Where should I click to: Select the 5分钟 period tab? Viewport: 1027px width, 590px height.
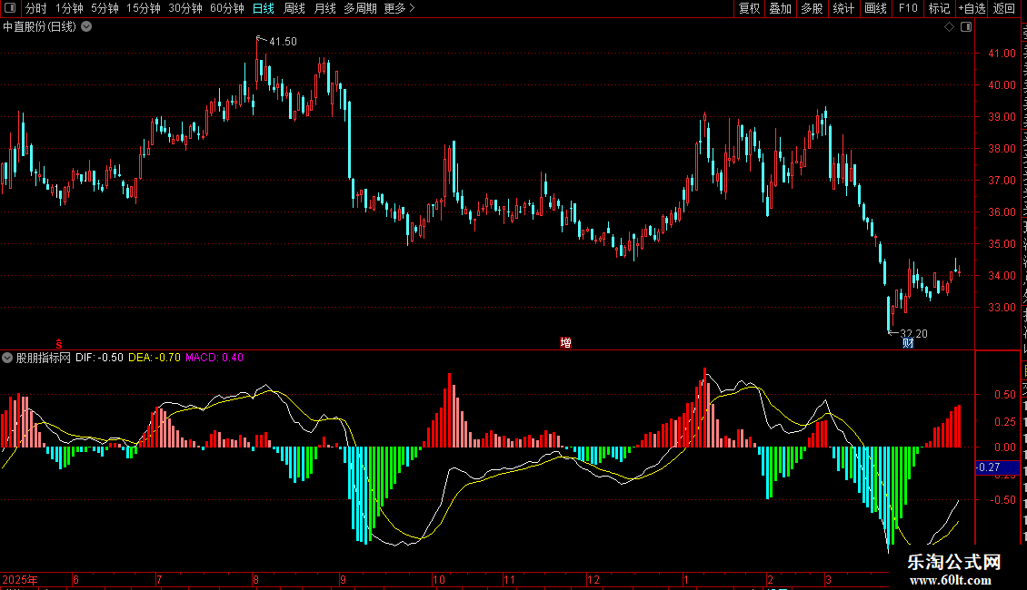[x=105, y=8]
